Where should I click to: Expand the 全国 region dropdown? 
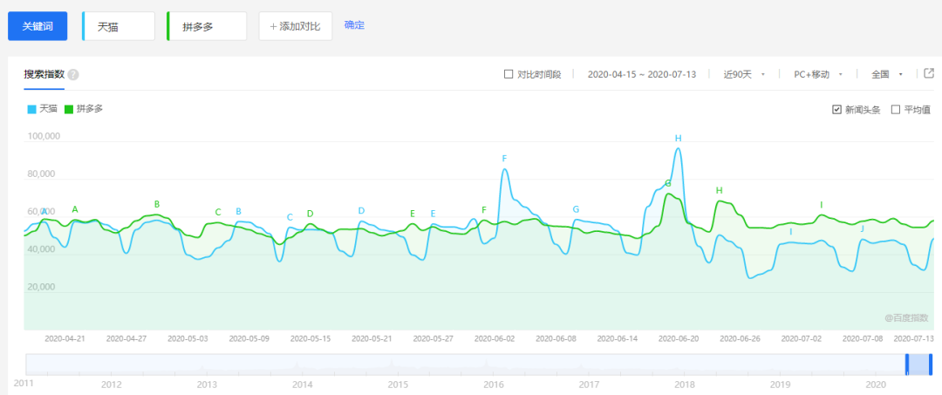887,74
